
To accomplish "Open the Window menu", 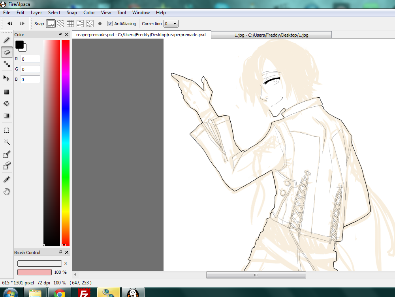I will click(141, 13).
